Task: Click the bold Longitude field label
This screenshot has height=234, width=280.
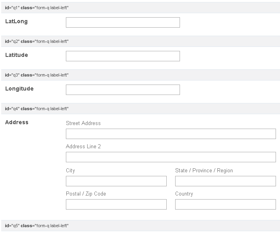Action: (19, 89)
